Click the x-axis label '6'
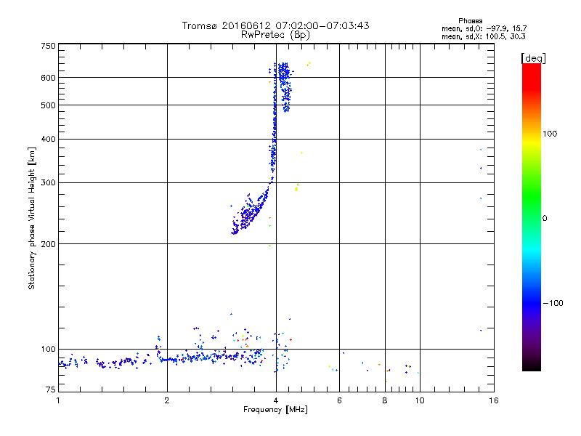 pos(339,400)
